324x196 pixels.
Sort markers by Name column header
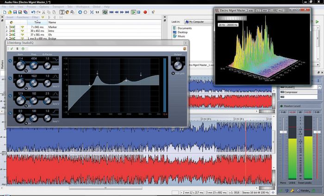(x=52, y=22)
